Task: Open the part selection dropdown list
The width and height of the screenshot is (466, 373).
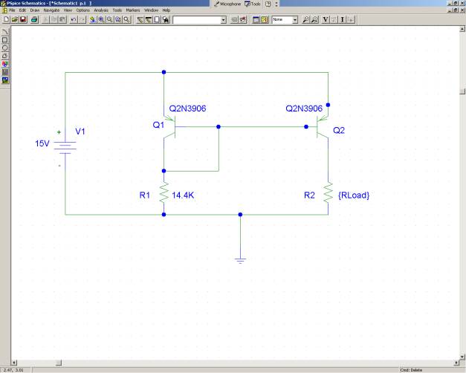Action: 224,19
